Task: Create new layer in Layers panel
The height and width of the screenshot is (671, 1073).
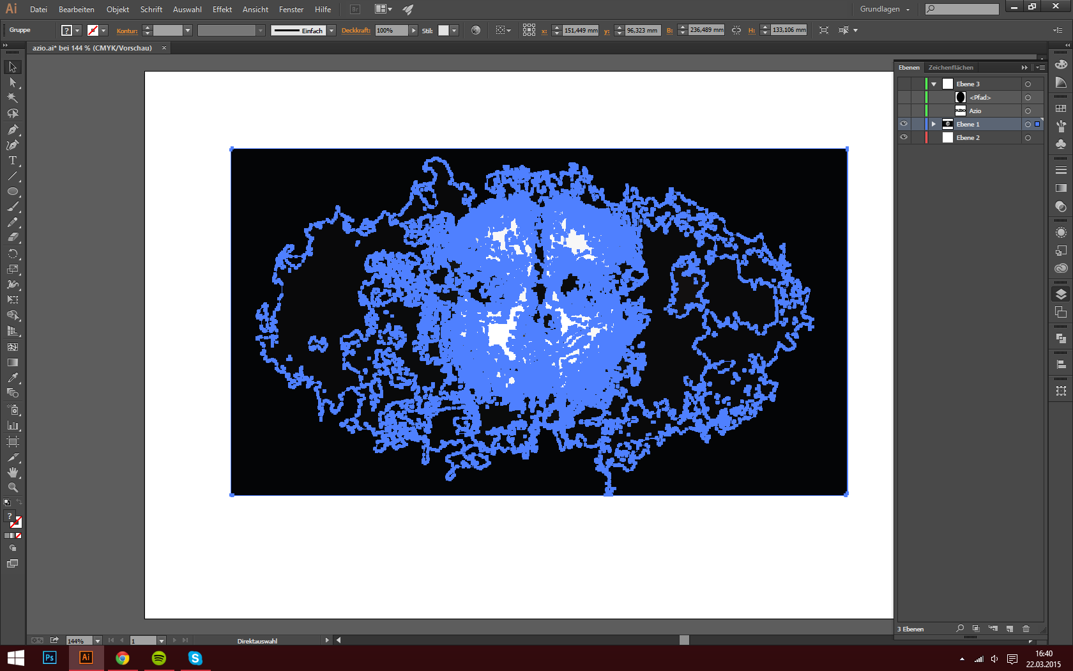Action: pyautogui.click(x=1010, y=629)
